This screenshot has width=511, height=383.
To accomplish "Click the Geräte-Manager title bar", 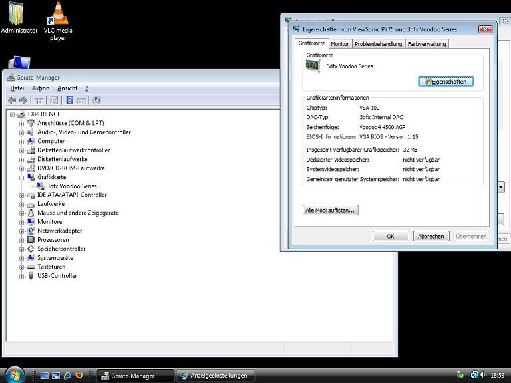I will click(140, 78).
